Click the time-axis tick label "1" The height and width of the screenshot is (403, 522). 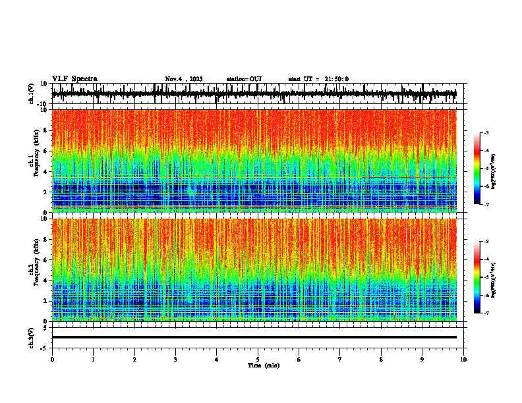[x=93, y=360]
